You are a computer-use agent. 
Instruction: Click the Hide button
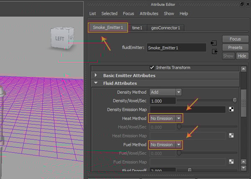pyautogui.click(x=242, y=56)
